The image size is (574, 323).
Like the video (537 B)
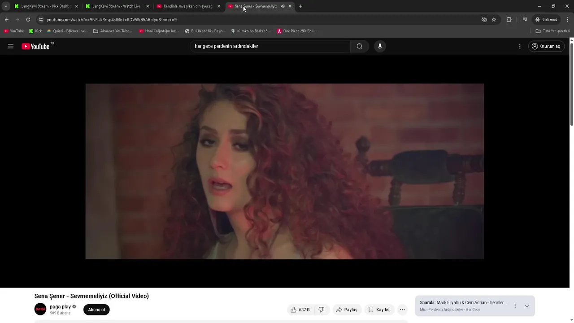click(x=300, y=310)
